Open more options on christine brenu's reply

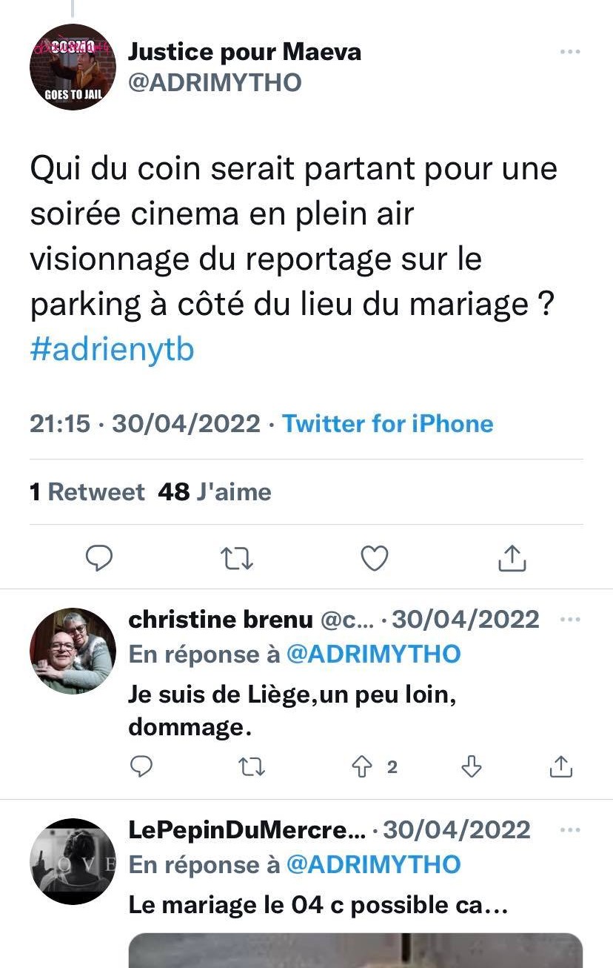point(569,620)
